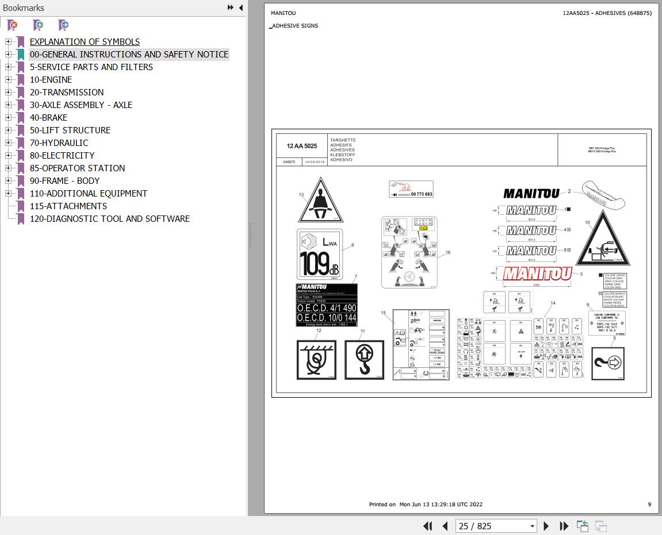The image size is (662, 535).
Task: Expand the 20-TRANSMISSION bookmark node
Action: pos(8,93)
